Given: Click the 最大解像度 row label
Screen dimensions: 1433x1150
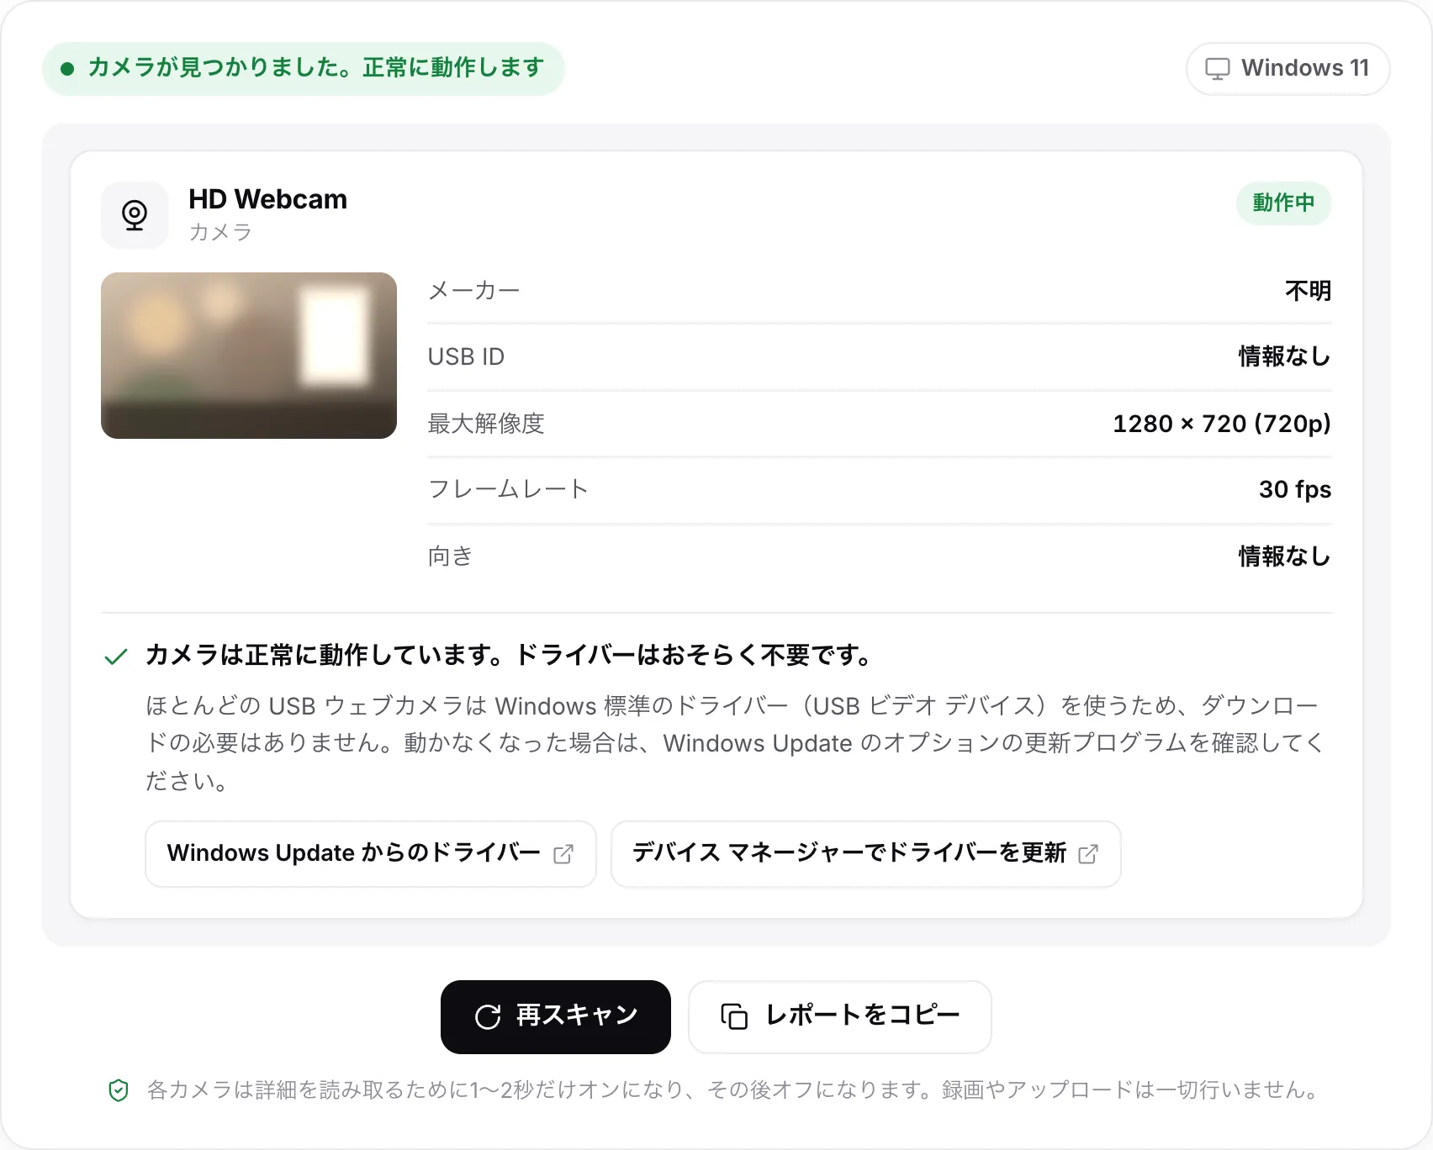Looking at the screenshot, I should tap(486, 424).
